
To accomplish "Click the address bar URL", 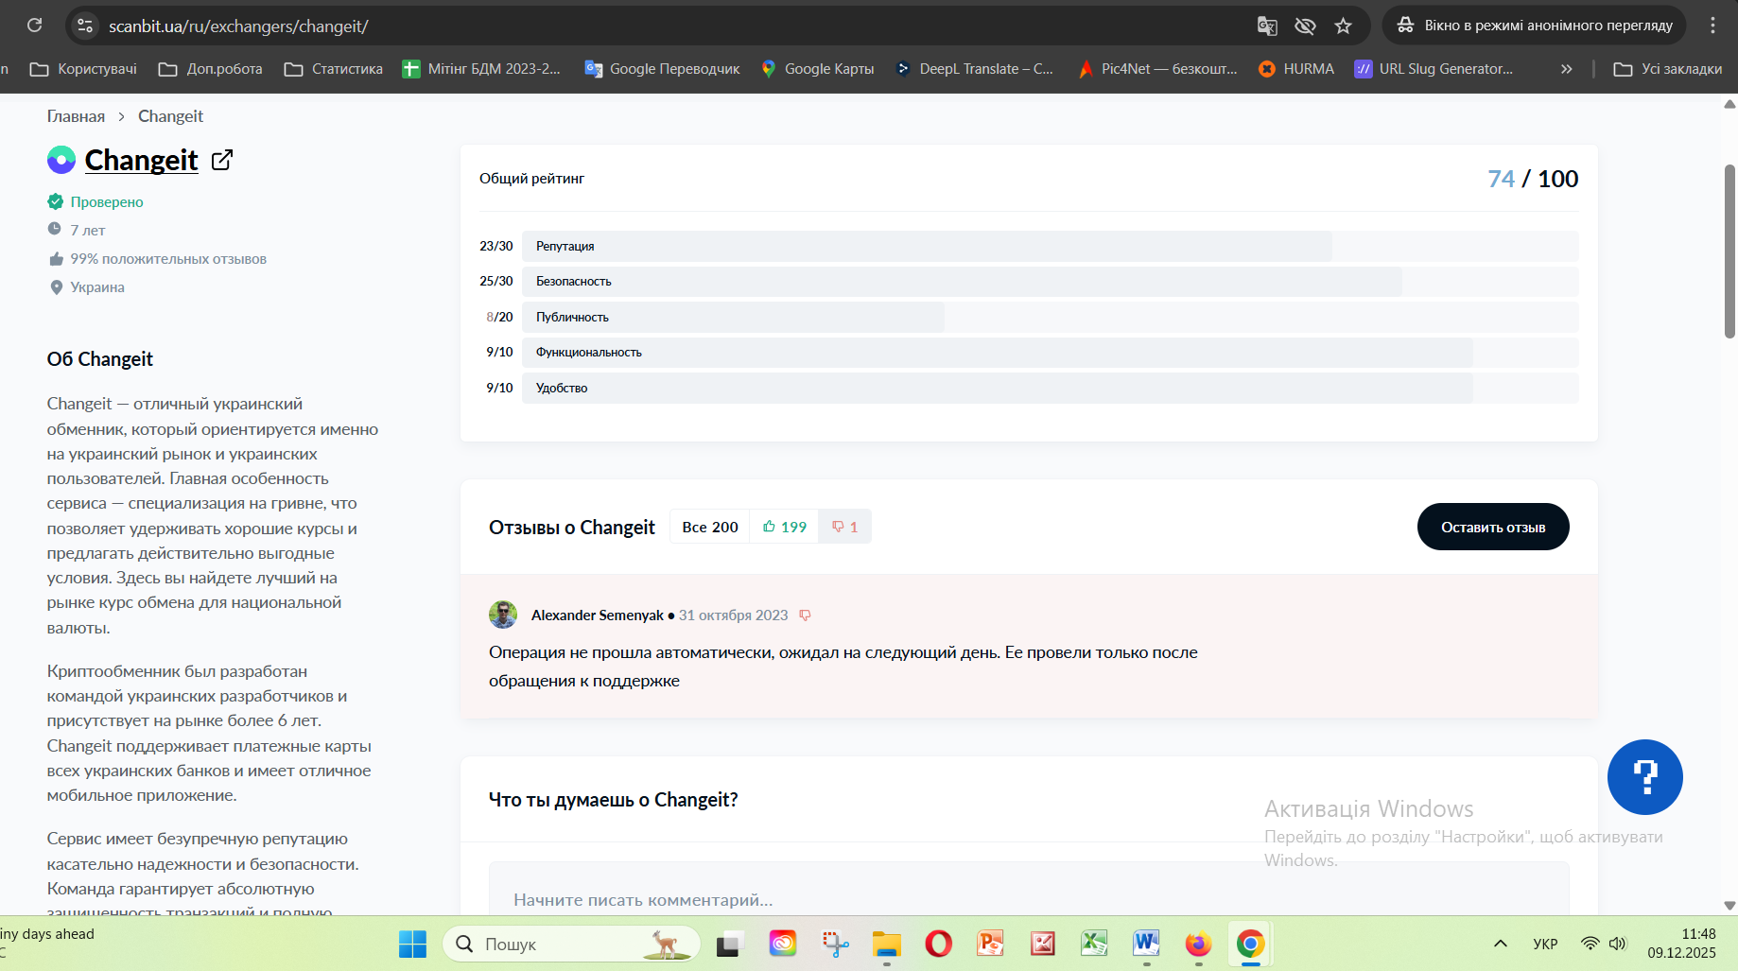I will (238, 26).
